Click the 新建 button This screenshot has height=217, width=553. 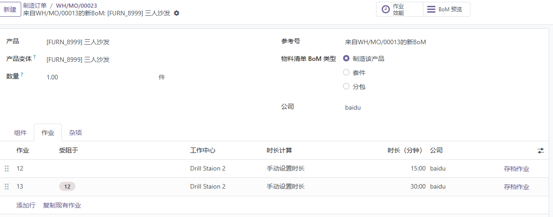(x=10, y=9)
